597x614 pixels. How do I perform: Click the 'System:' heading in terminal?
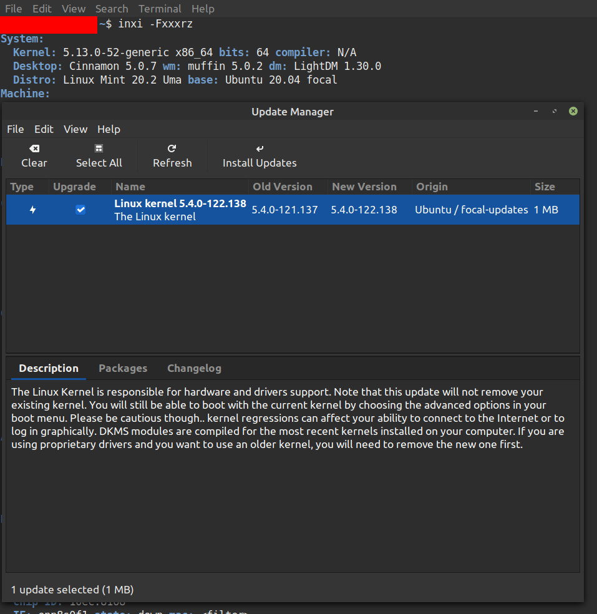coord(22,39)
